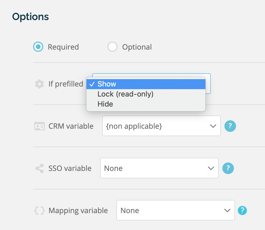
Task: Open the CRM variable dropdown
Action: tap(161, 126)
